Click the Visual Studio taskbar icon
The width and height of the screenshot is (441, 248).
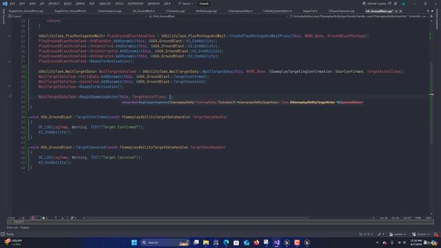[x=277, y=242]
